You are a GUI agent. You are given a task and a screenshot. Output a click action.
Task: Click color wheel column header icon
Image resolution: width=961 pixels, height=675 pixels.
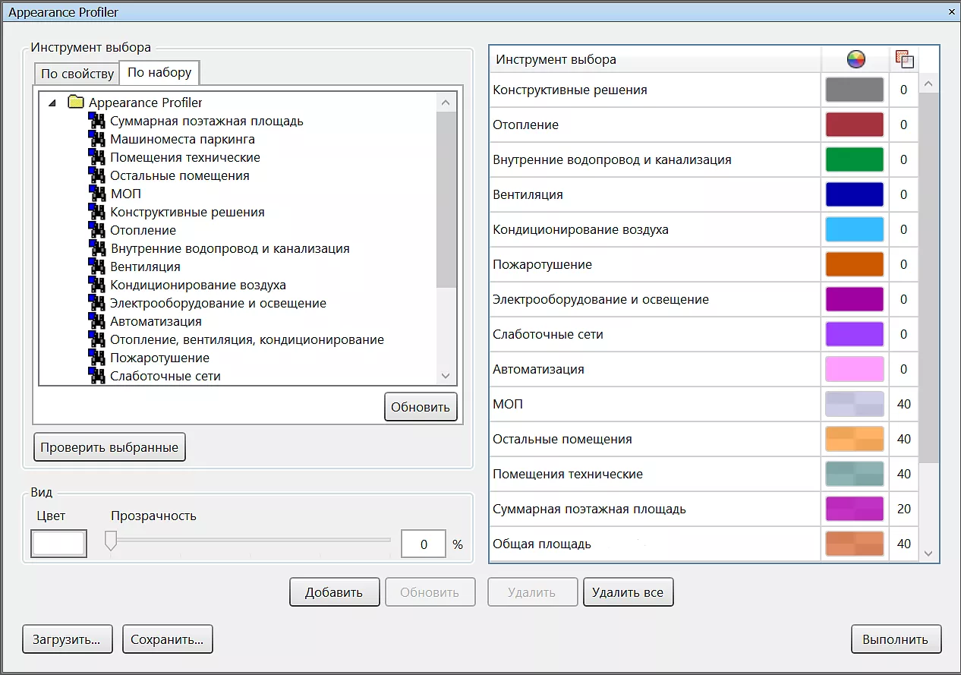pyautogui.click(x=855, y=59)
